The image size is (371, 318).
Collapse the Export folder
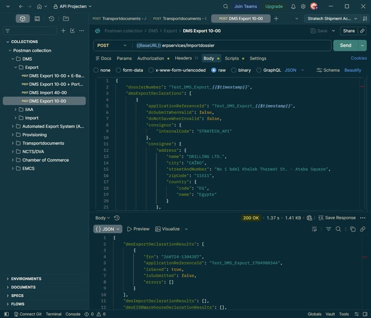(16, 67)
